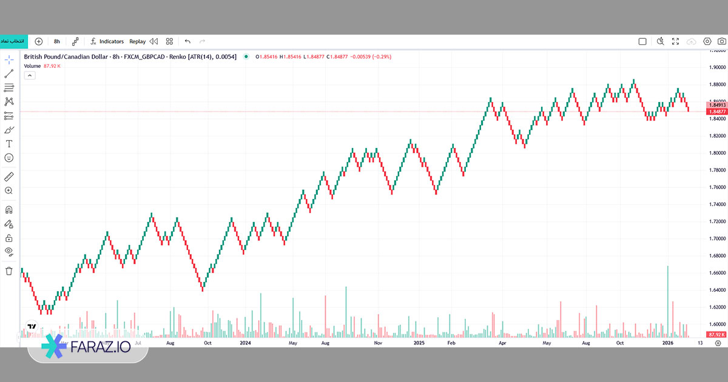728x382 pixels.
Task: Select the ruler measure tool
Action: [x=9, y=176]
